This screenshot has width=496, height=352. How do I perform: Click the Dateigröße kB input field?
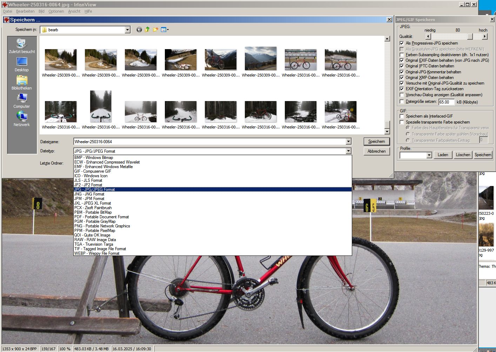point(446,102)
